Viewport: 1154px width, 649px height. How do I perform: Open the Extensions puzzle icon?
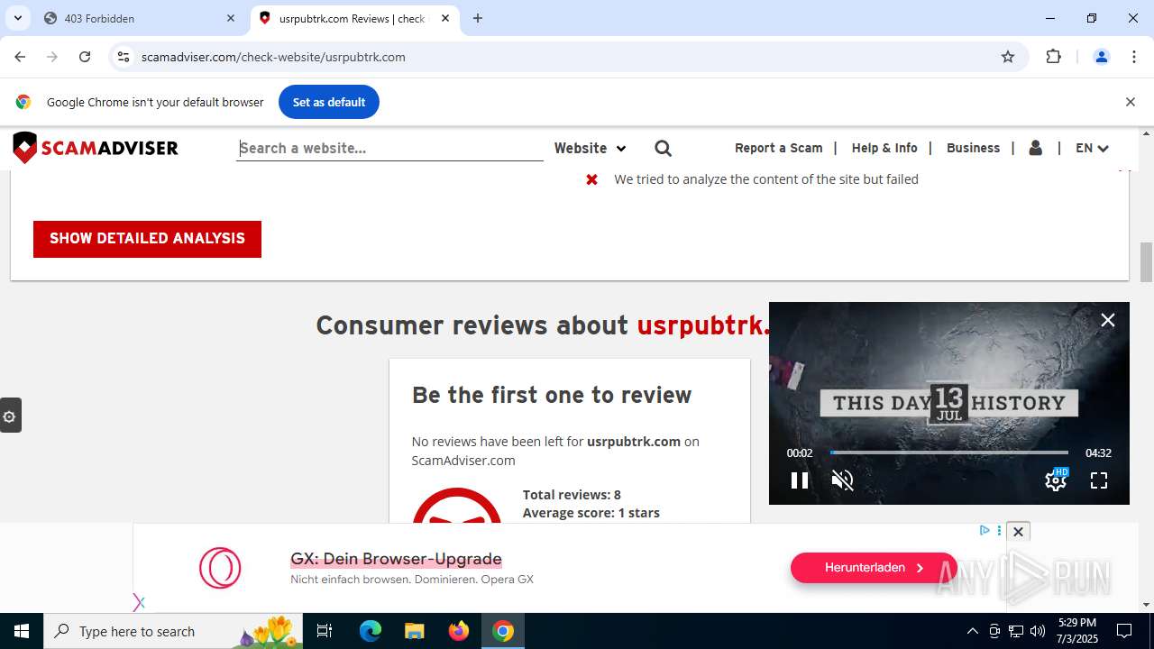point(1053,57)
